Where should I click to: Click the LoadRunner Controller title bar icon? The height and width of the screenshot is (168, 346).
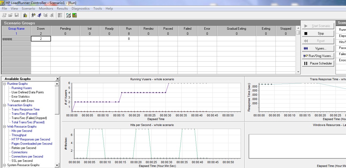click(x=2, y=3)
